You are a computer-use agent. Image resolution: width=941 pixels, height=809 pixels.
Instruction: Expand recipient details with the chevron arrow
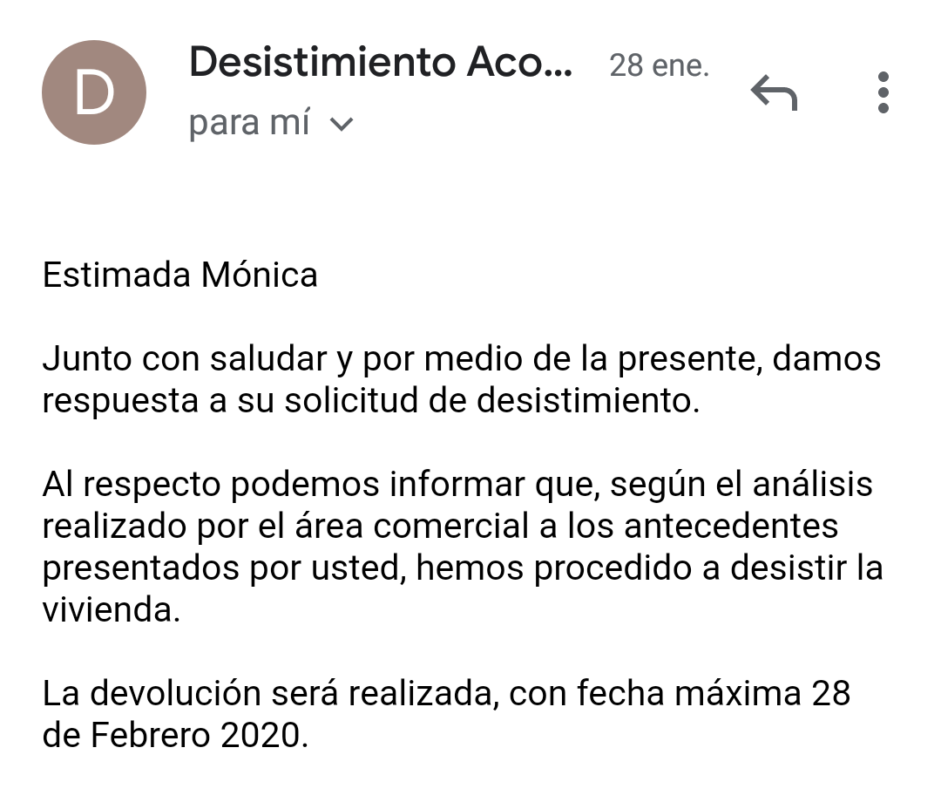tap(342, 125)
